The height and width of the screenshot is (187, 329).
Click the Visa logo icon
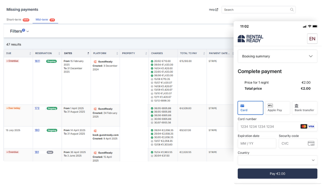[311, 126]
